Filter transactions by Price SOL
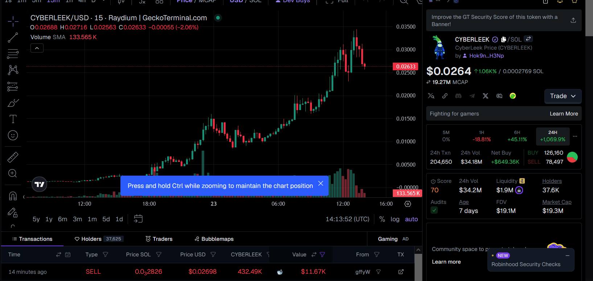 [158, 255]
